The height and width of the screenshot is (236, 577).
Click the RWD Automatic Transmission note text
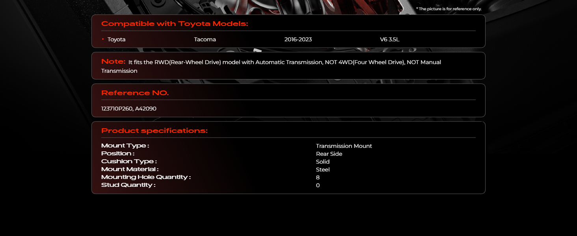point(271,66)
